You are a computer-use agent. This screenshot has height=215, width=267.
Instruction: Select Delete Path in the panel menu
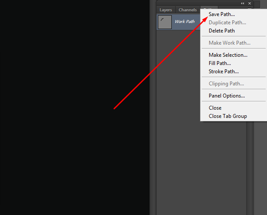(x=221, y=31)
